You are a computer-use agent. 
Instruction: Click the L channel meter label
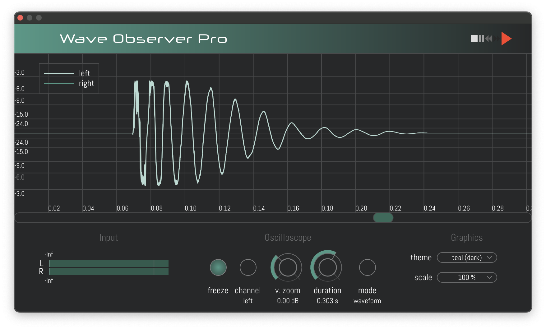(x=41, y=263)
